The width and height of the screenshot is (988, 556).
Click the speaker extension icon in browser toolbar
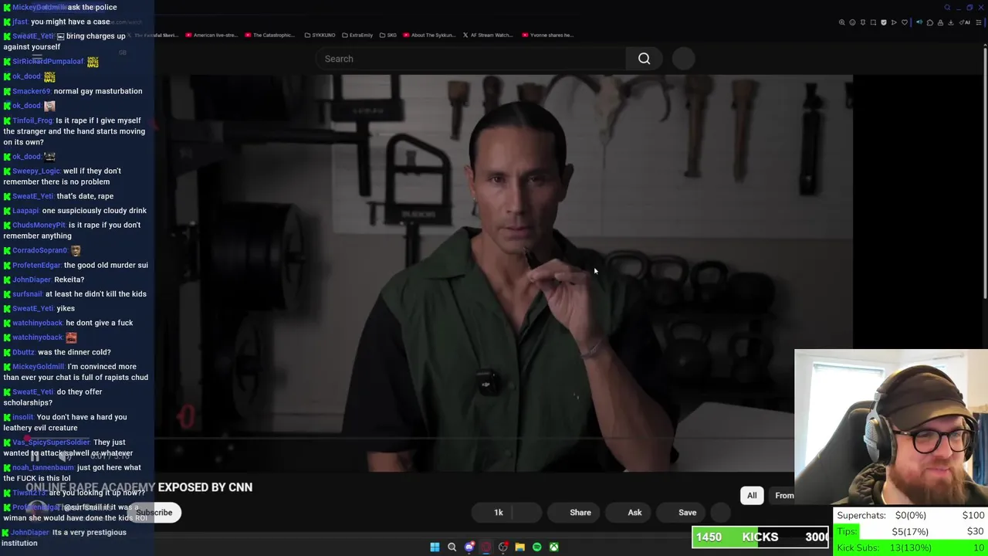919,22
